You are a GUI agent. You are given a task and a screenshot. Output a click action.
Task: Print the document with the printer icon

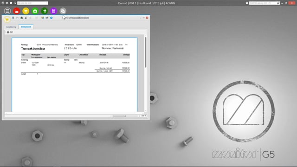[8, 32]
